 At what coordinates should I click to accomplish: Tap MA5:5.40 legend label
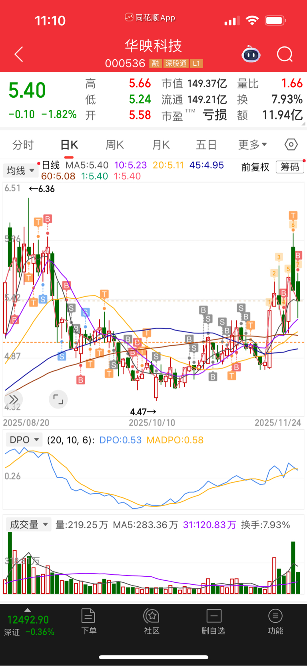tap(87, 165)
